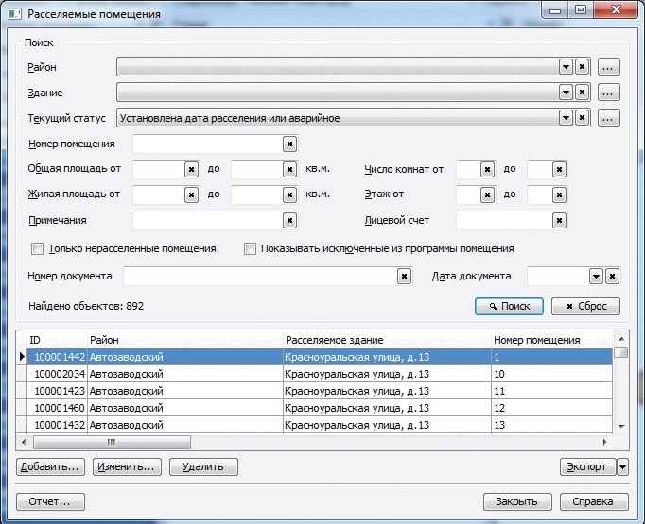Clear the Примечания field via X icon
The width and height of the screenshot is (645, 524).
[289, 220]
